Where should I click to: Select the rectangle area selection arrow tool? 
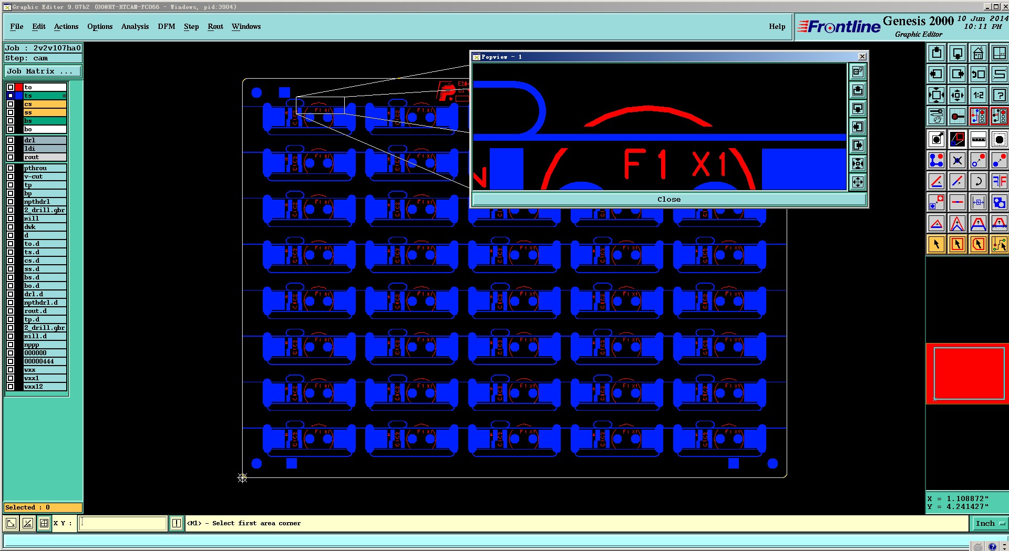pyautogui.click(x=957, y=244)
